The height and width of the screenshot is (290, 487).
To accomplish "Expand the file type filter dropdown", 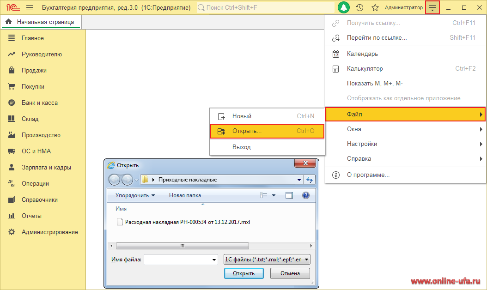I will [306, 260].
